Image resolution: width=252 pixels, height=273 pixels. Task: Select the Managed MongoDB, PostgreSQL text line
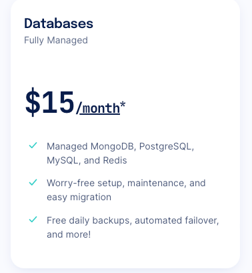pos(120,147)
